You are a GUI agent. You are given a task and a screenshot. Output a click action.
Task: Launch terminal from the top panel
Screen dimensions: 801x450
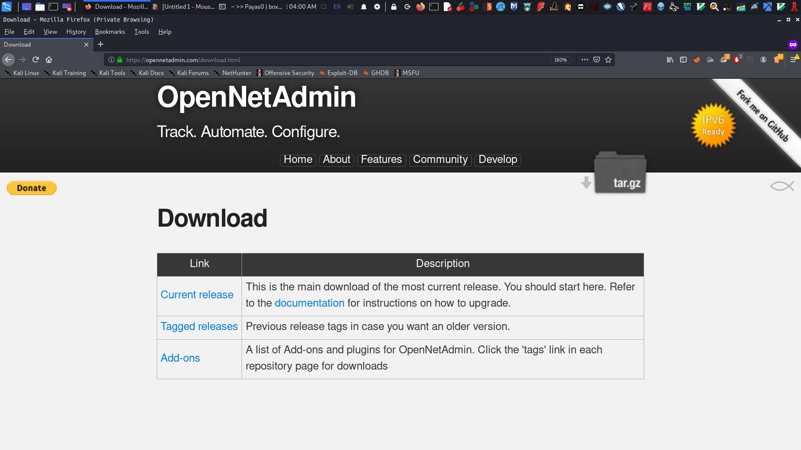53,7
